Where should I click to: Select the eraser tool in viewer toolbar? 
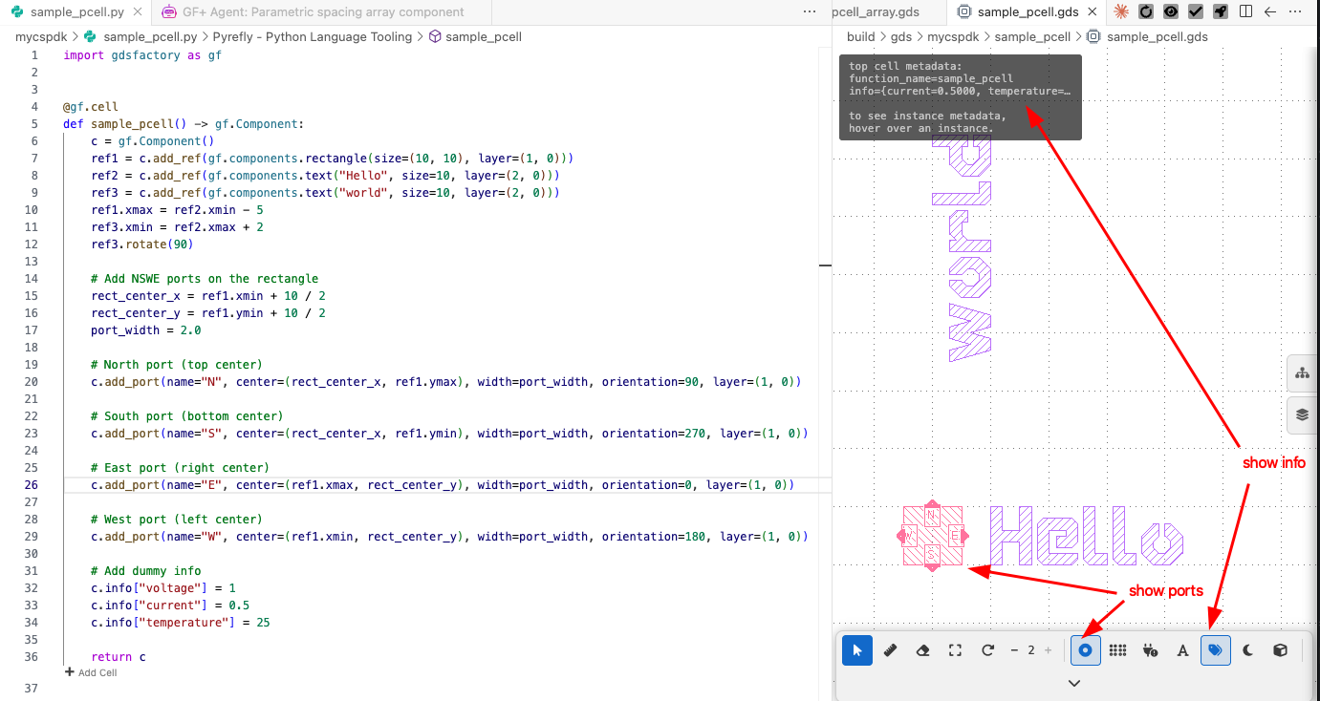pyautogui.click(x=922, y=650)
